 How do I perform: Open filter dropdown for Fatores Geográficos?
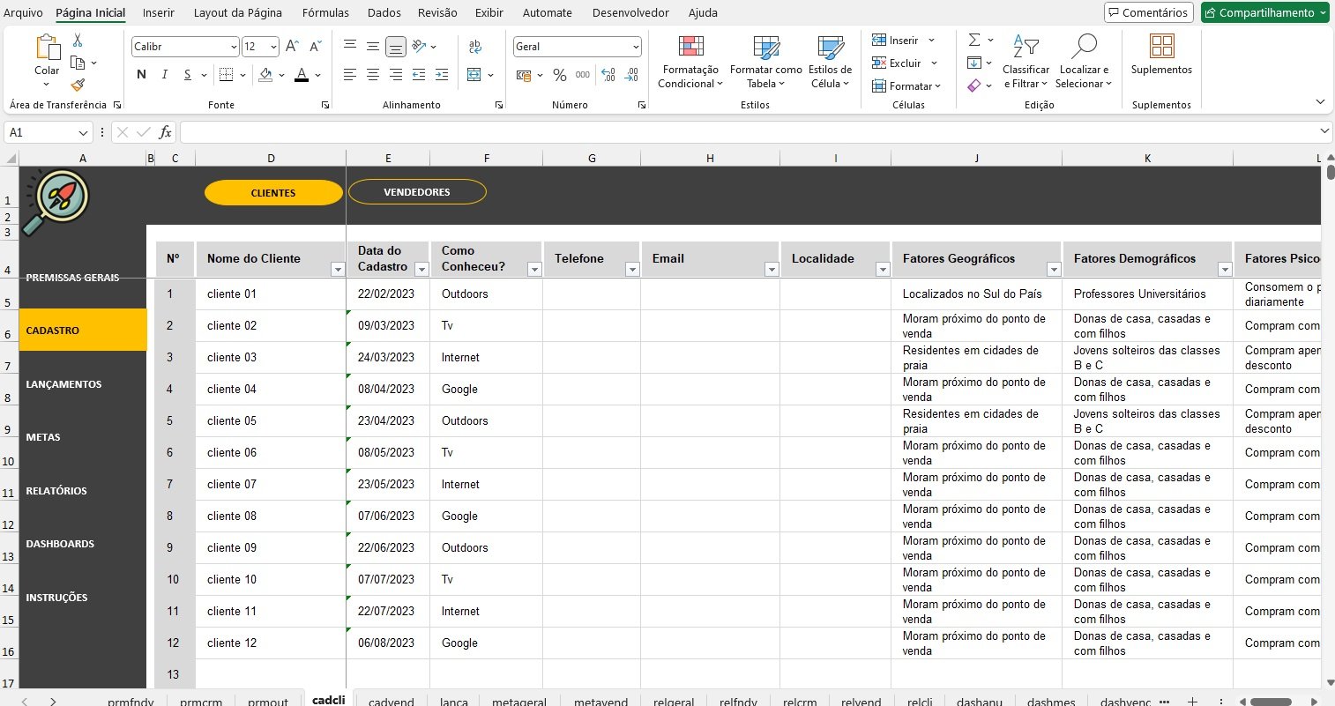(1053, 270)
